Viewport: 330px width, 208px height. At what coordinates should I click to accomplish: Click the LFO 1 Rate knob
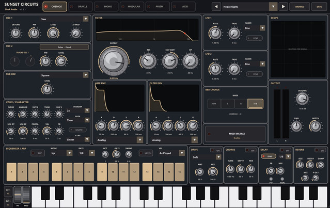point(215,33)
